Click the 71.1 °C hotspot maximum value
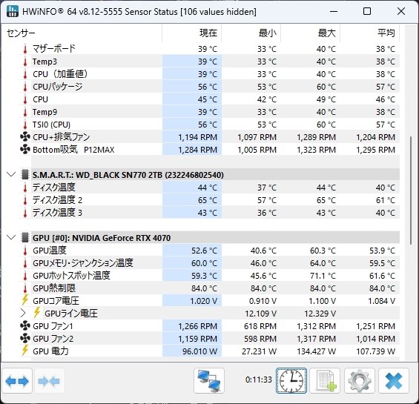Viewport: 419px width, 404px height. (x=323, y=276)
